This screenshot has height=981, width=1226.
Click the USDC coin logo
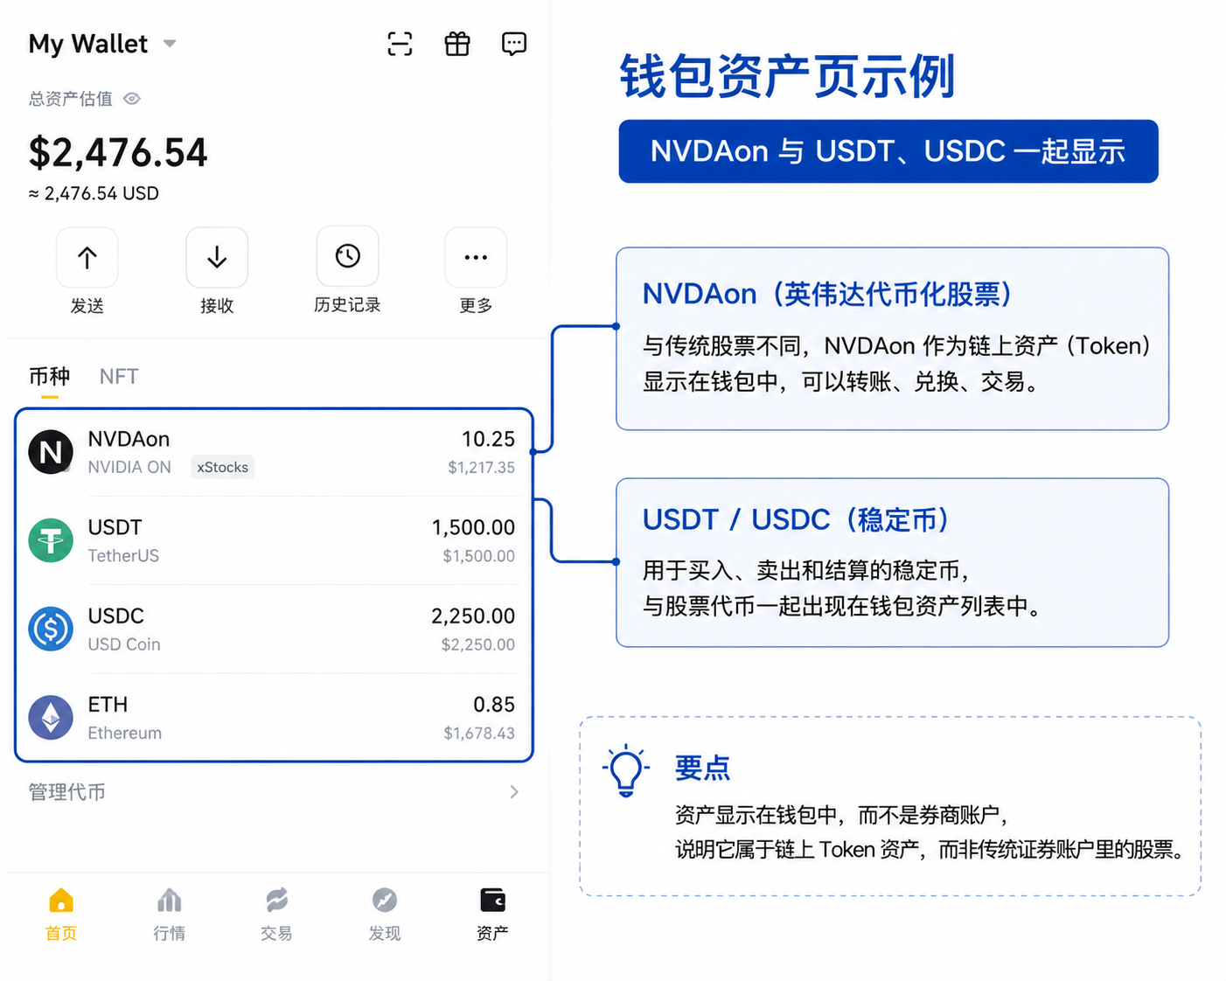pyautogui.click(x=51, y=629)
